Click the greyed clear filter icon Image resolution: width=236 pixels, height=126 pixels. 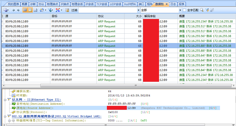(x=212, y=10)
